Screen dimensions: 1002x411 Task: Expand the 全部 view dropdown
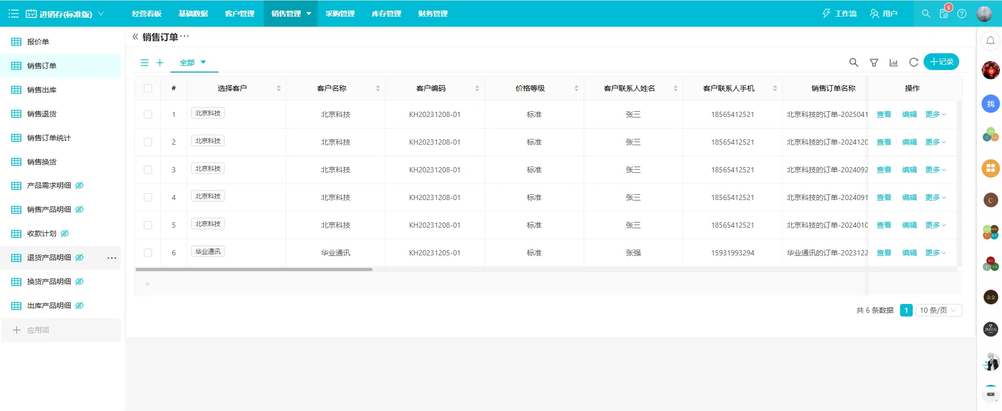point(193,63)
